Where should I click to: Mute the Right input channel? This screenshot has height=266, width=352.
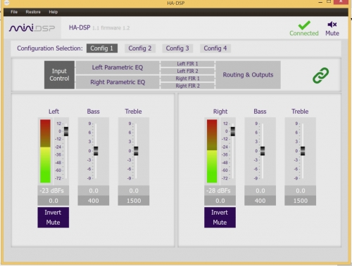[220, 222]
